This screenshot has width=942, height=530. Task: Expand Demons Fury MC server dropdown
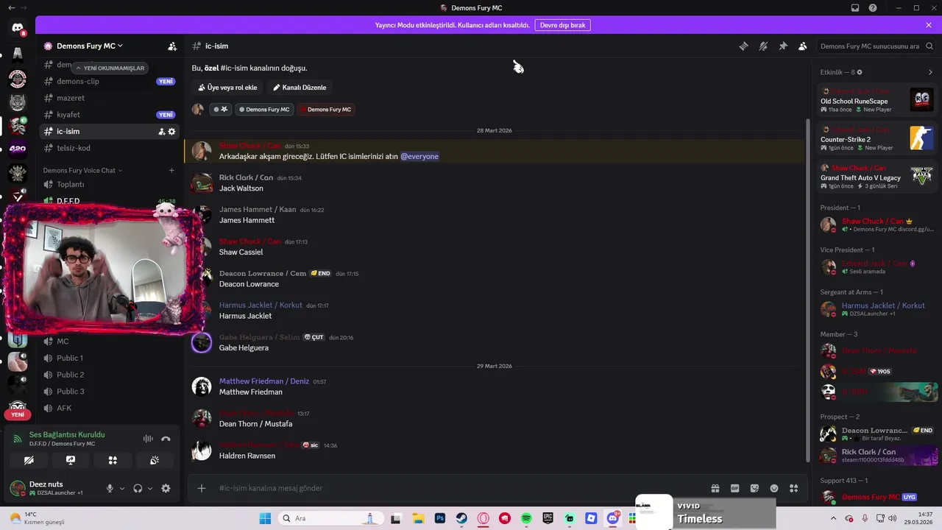click(90, 46)
